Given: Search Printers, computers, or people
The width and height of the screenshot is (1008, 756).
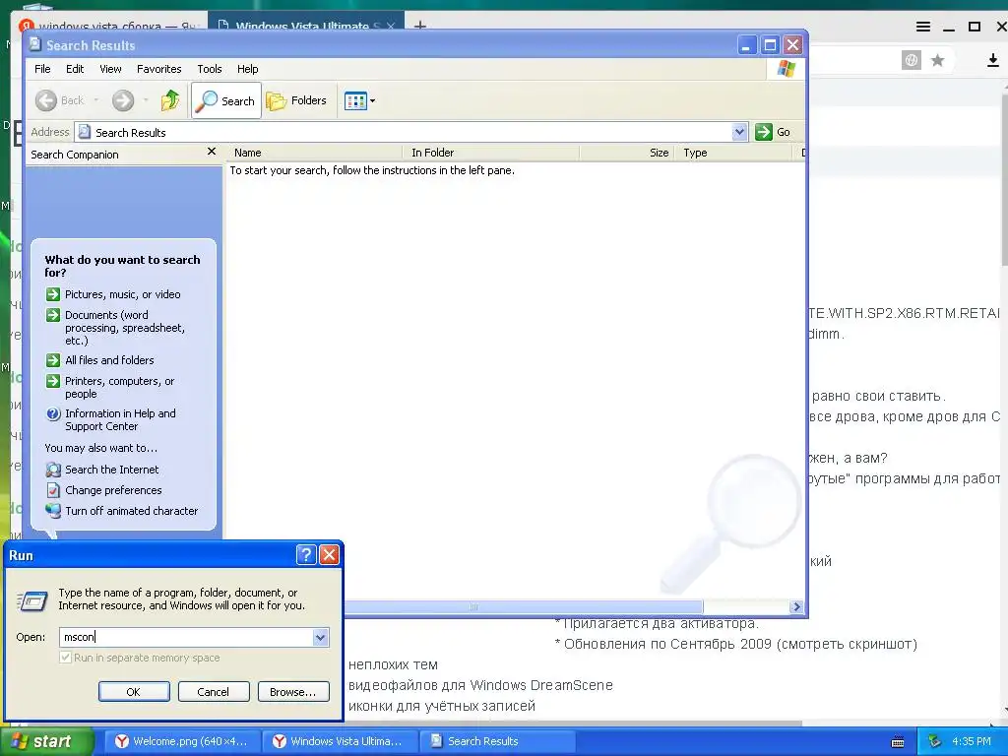Looking at the screenshot, I should point(119,387).
